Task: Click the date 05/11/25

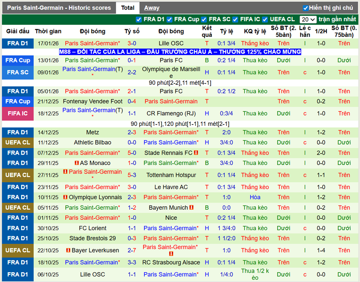Action: [48, 208]
